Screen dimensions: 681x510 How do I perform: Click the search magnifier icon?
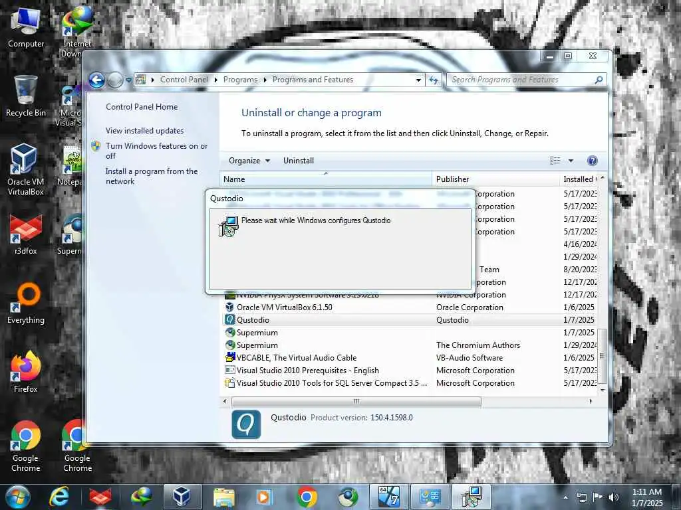tap(599, 80)
